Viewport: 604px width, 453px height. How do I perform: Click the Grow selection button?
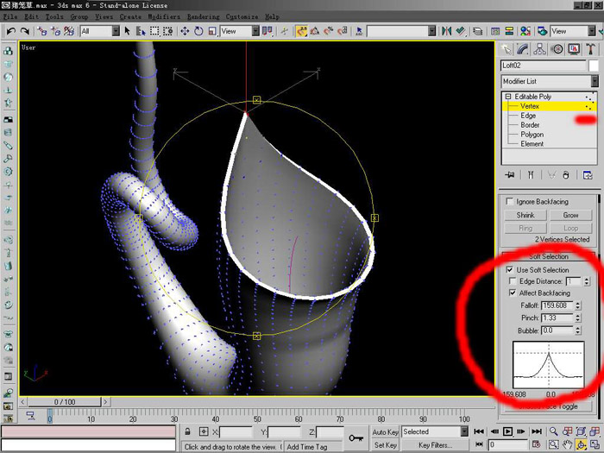tap(570, 215)
